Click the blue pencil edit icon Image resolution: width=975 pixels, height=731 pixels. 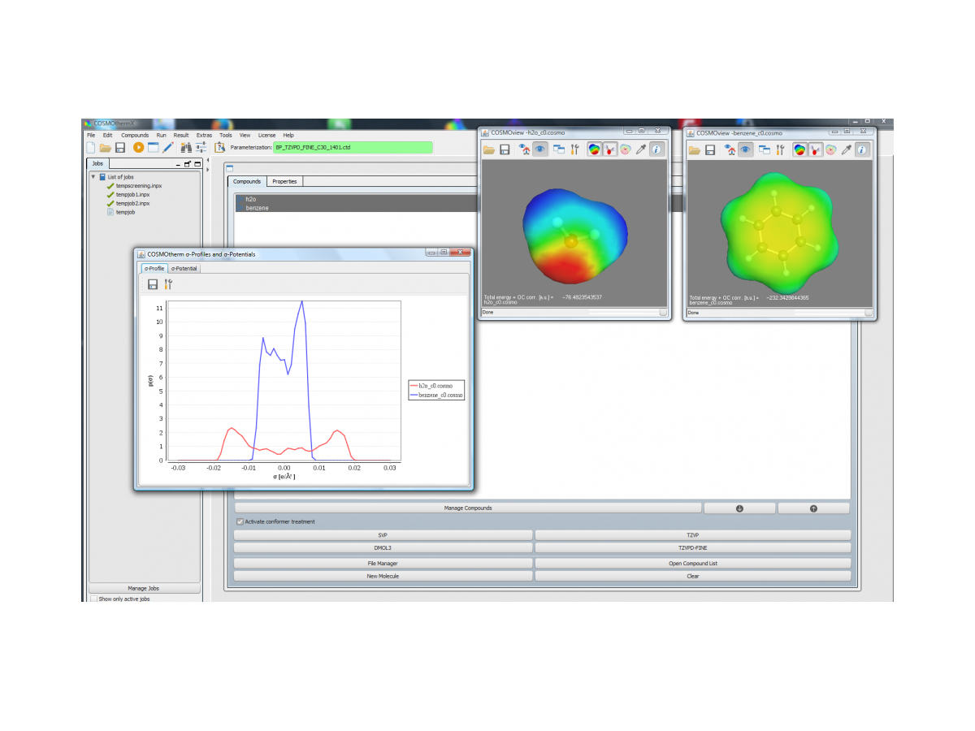click(x=168, y=147)
